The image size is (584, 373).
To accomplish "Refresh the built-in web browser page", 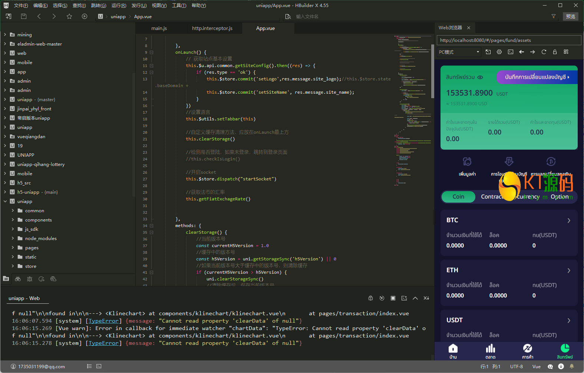I will 544,52.
